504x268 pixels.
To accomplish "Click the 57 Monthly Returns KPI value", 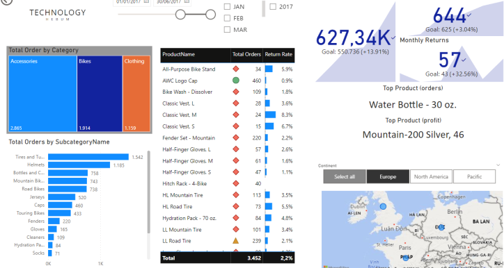I will [x=450, y=60].
